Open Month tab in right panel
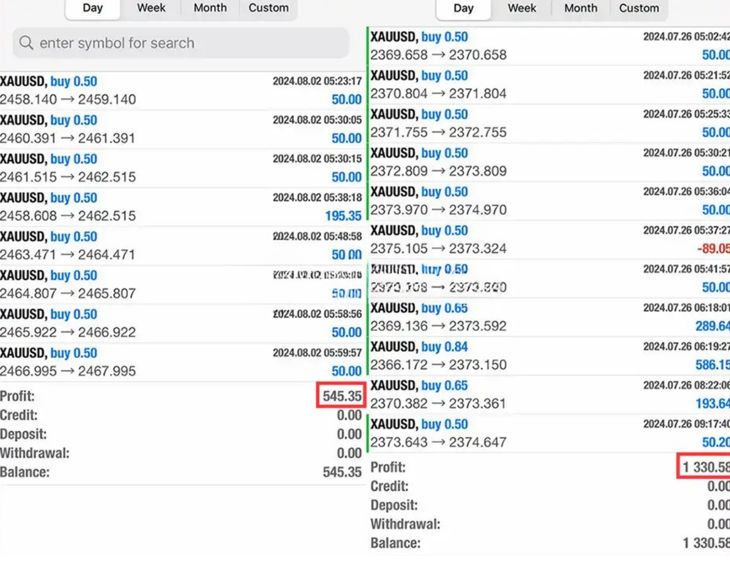The height and width of the screenshot is (579, 730). pyautogui.click(x=580, y=9)
